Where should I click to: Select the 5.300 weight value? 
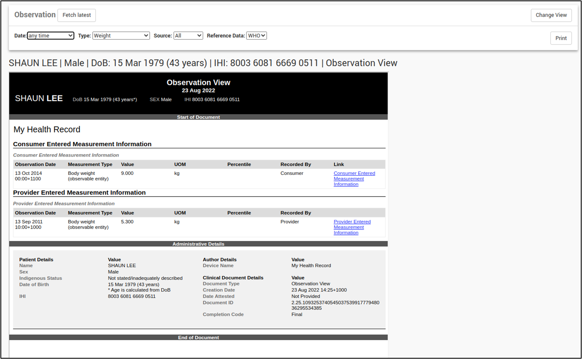click(x=127, y=222)
